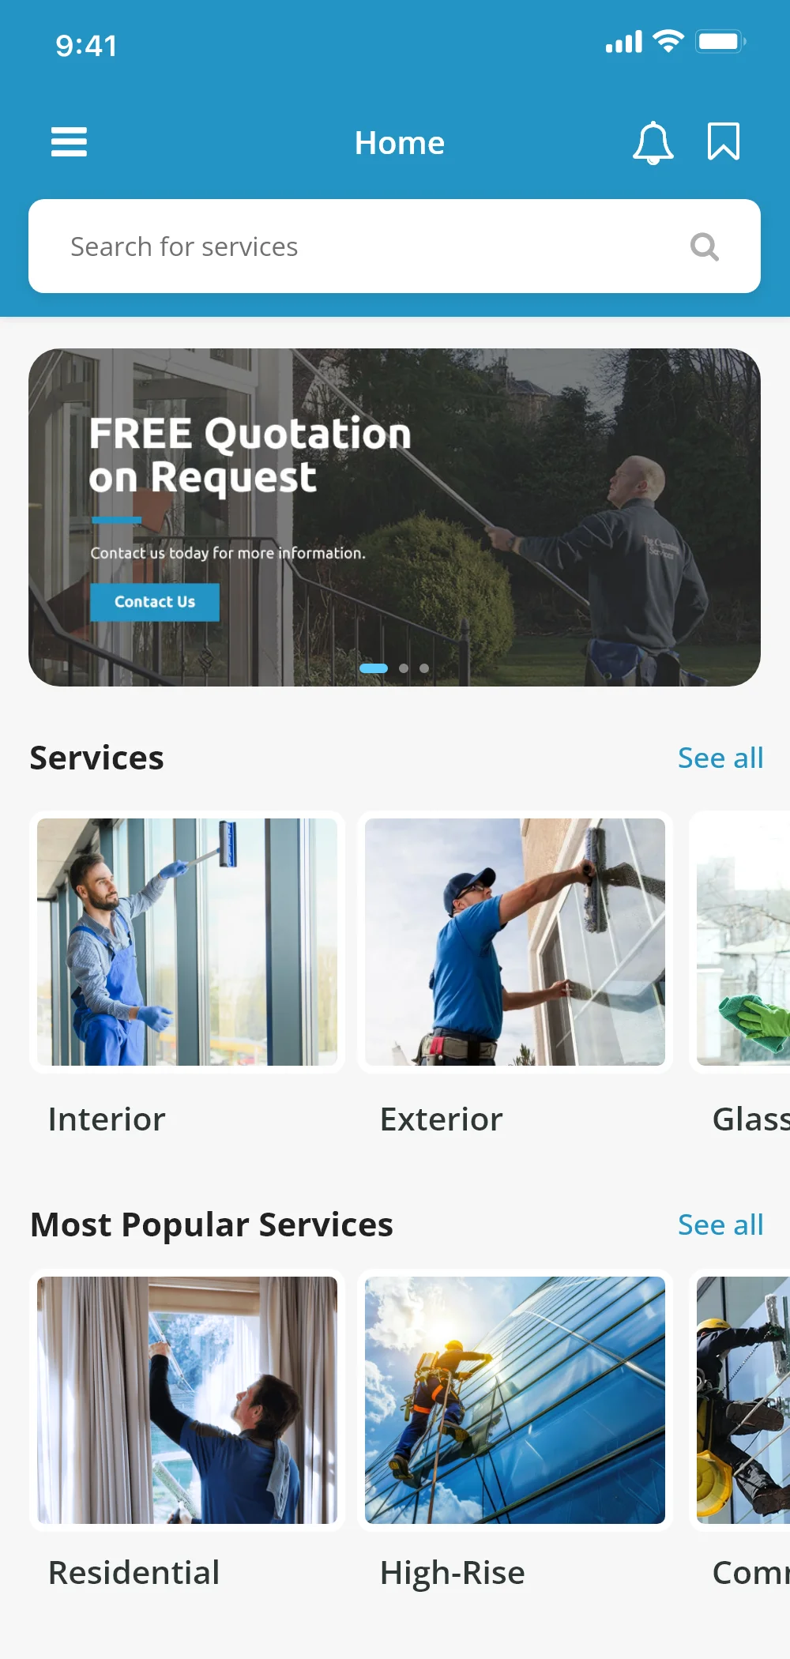Viewport: 790px width, 1659px height.
Task: Select the active first carousel indicator
Action: pyautogui.click(x=374, y=668)
